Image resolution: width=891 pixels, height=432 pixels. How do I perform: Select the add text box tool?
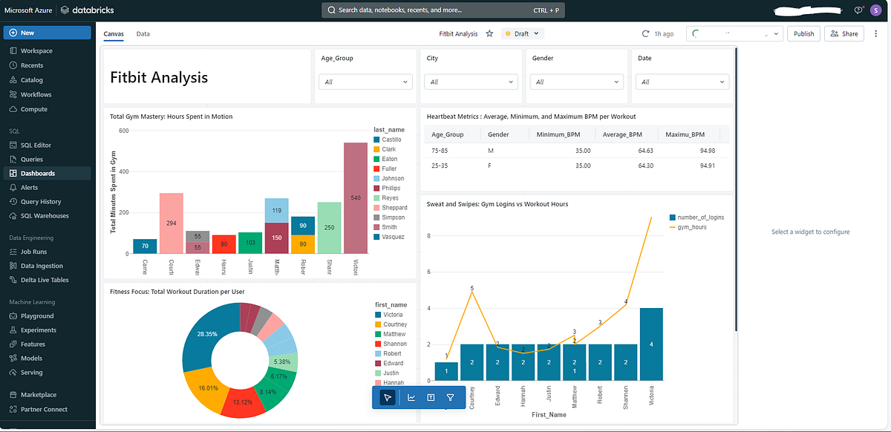click(431, 397)
